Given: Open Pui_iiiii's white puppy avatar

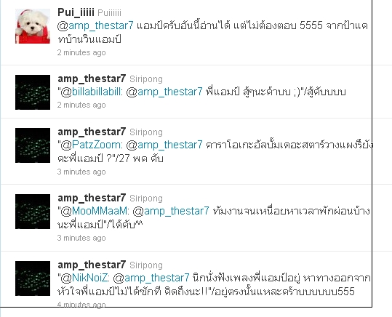Looking at the screenshot, I should pos(33,26).
